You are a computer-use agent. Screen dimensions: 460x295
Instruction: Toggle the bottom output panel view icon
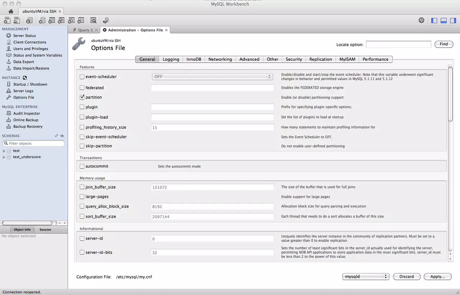[443, 20]
